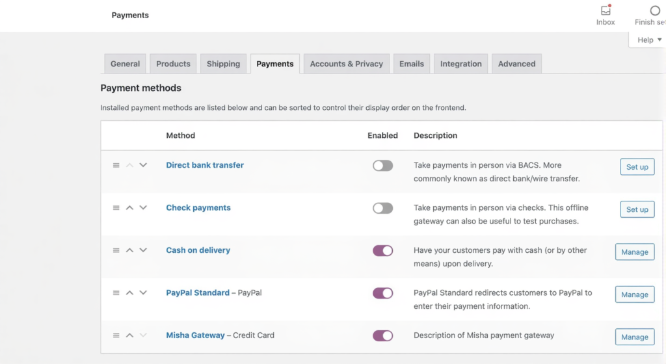The image size is (666, 364).
Task: Grab the drag handle for Direct bank transfer
Action: (x=116, y=166)
